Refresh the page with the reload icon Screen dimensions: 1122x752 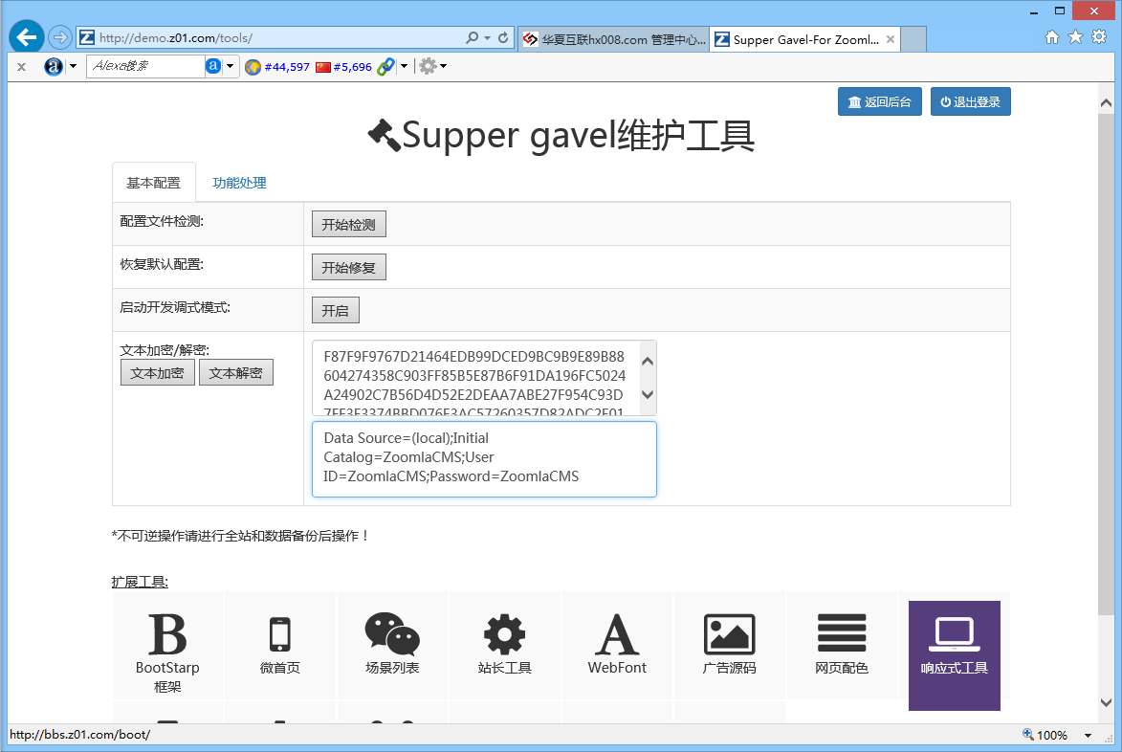coord(503,37)
